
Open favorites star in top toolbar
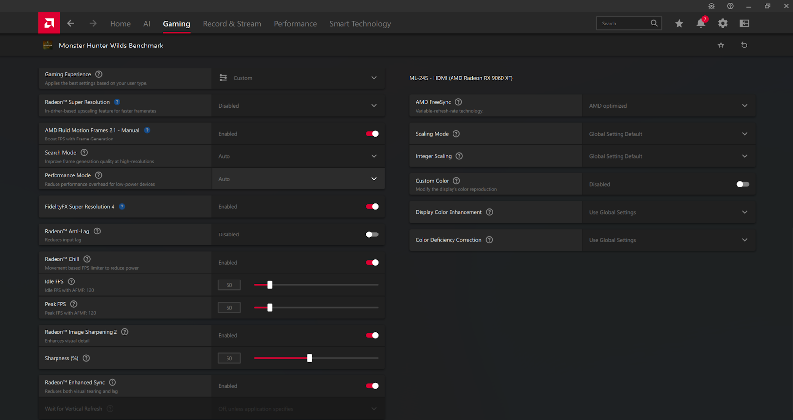click(x=679, y=23)
